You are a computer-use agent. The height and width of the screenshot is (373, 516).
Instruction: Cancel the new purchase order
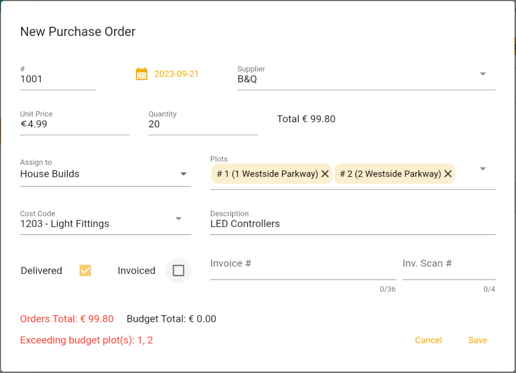click(428, 340)
